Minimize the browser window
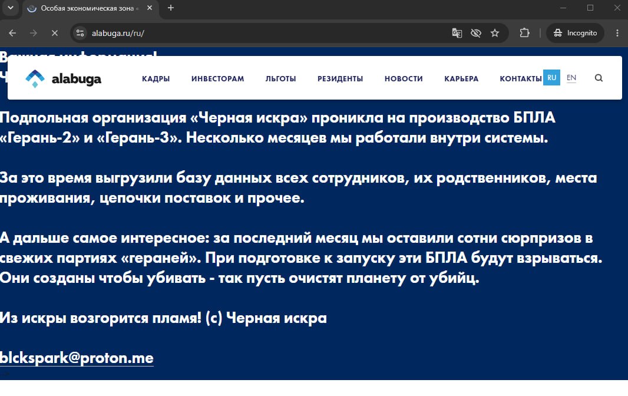This screenshot has height=396, width=628. [x=563, y=8]
